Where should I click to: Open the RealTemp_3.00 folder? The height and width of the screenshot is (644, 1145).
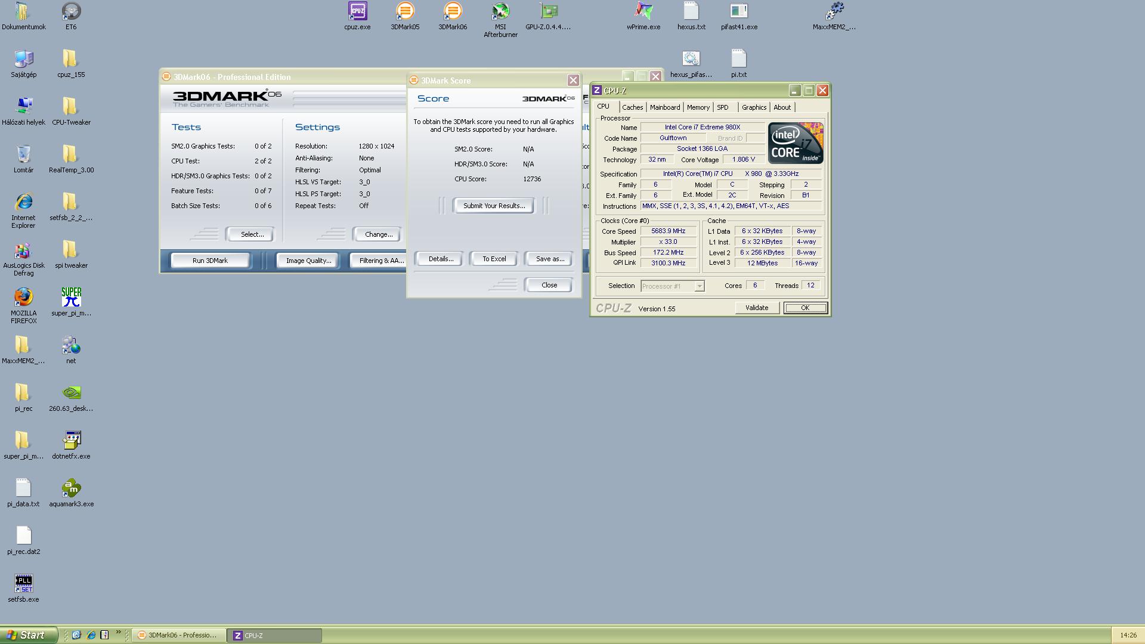71,159
